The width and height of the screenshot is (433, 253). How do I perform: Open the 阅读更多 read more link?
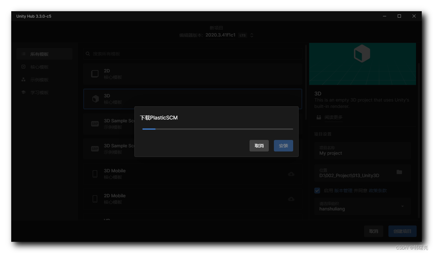click(x=334, y=118)
